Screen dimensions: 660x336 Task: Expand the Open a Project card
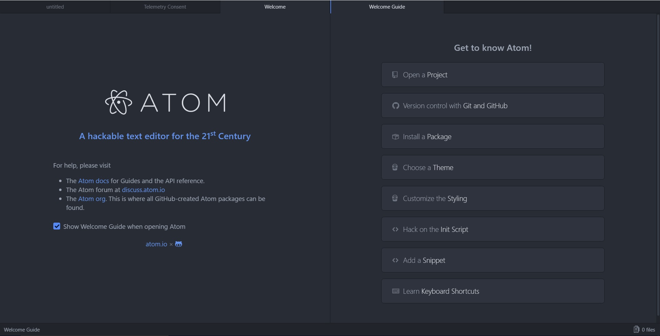pos(493,75)
